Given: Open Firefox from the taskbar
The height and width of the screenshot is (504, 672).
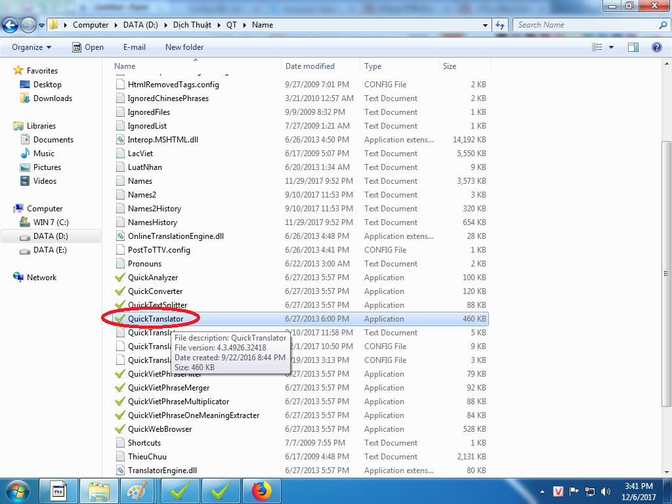Looking at the screenshot, I should [262, 490].
